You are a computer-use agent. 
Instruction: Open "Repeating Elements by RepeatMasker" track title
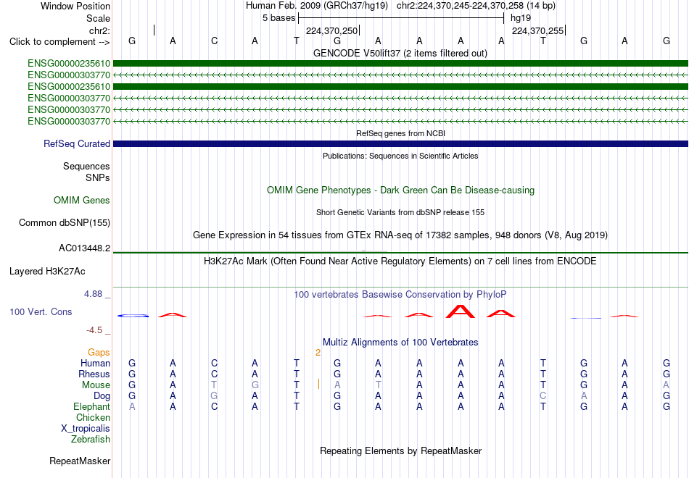click(x=400, y=451)
